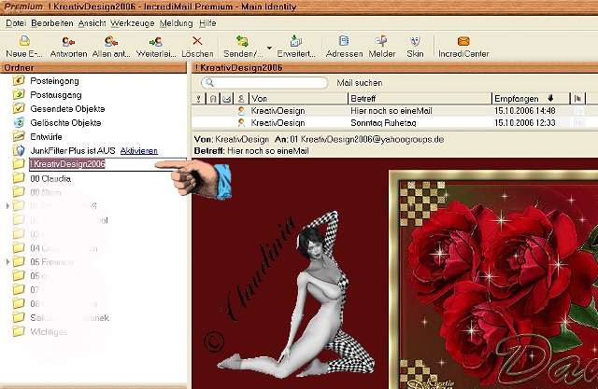
Task: Sort by read status envelope column
Action: pyautogui.click(x=226, y=99)
